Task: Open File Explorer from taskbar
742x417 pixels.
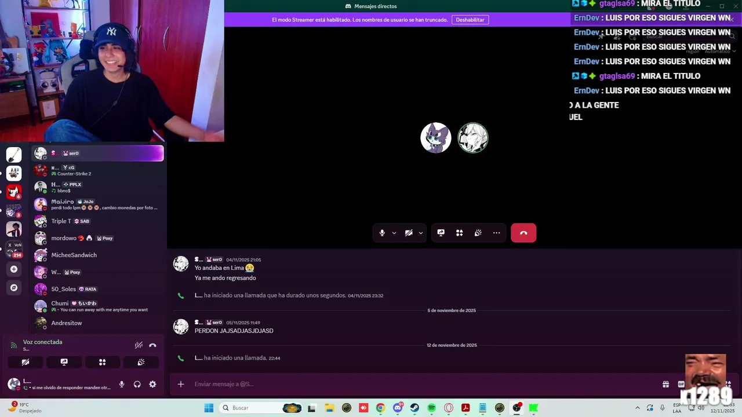Action: 329,408
